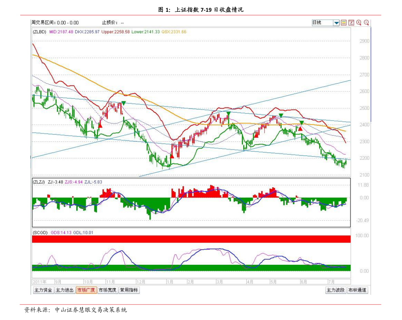
Task: Open the pencil edit icon in toolbar
Action: click(351, 23)
